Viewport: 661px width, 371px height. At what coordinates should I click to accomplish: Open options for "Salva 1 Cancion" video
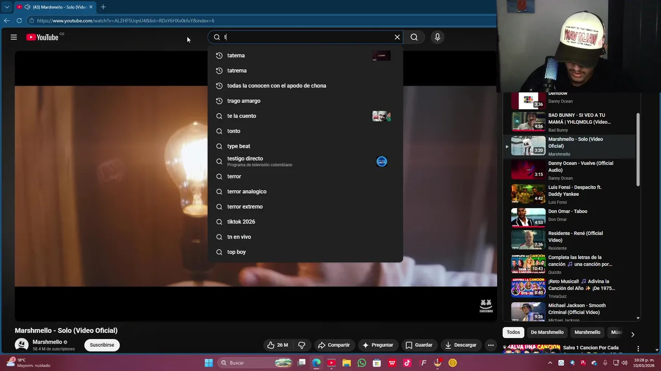[638, 349]
